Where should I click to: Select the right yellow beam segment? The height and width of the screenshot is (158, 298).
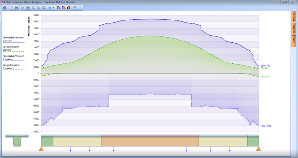coord(223,141)
